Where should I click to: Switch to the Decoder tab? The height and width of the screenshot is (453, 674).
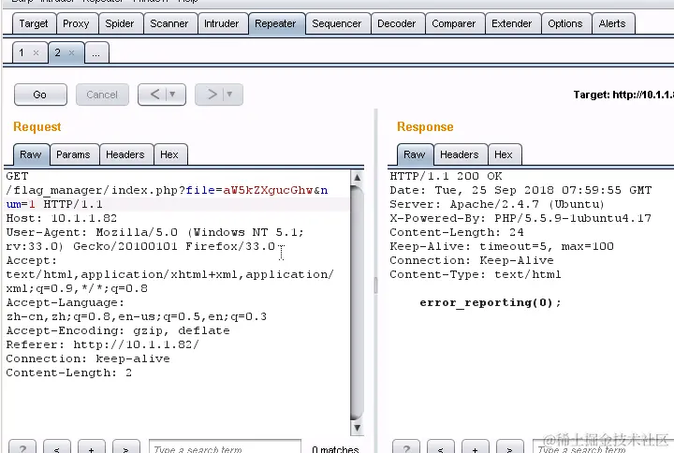(x=397, y=23)
